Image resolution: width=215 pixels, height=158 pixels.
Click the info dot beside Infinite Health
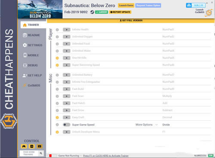point(57,30)
